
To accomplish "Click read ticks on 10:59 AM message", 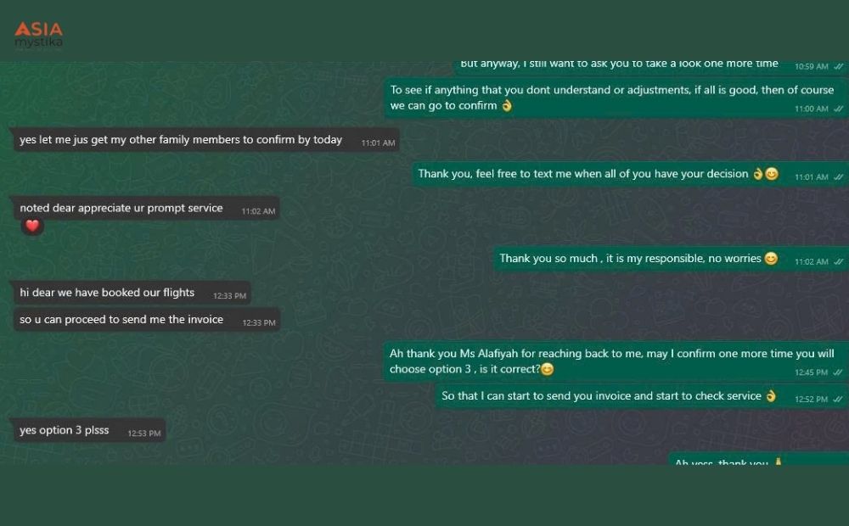I will (839, 66).
